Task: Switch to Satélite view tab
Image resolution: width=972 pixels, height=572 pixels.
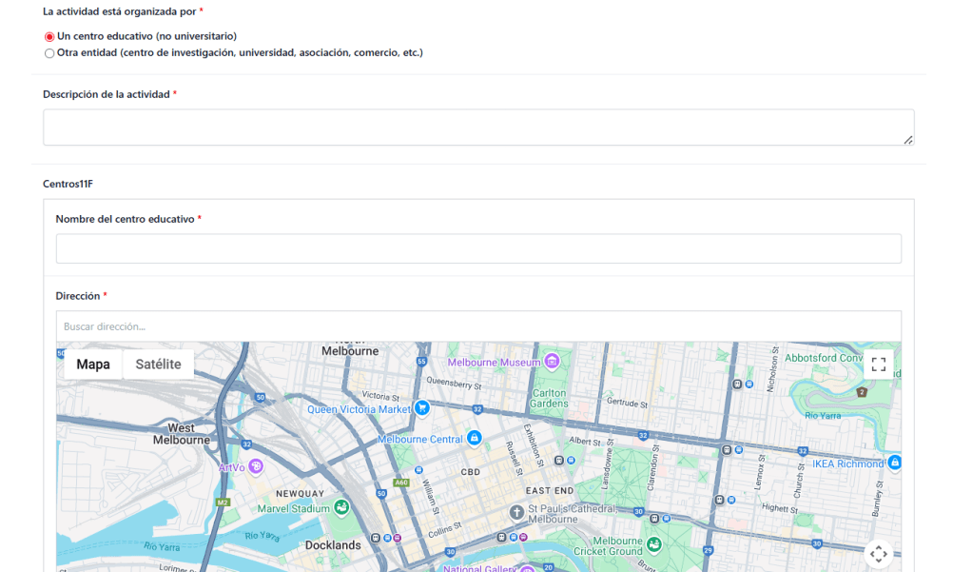Action: click(x=158, y=365)
